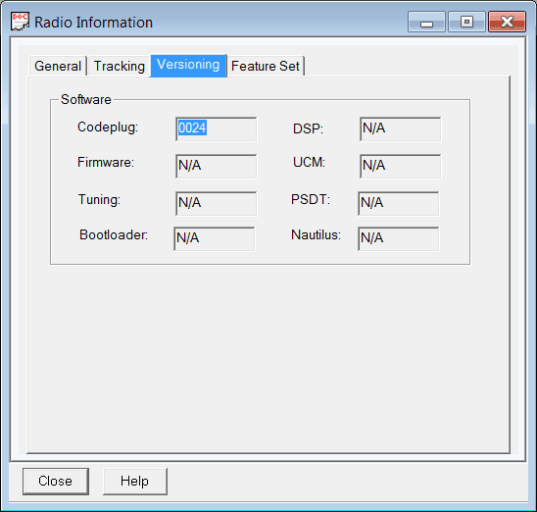Click the Firmware: label
The width and height of the screenshot is (537, 512).
pos(106,162)
